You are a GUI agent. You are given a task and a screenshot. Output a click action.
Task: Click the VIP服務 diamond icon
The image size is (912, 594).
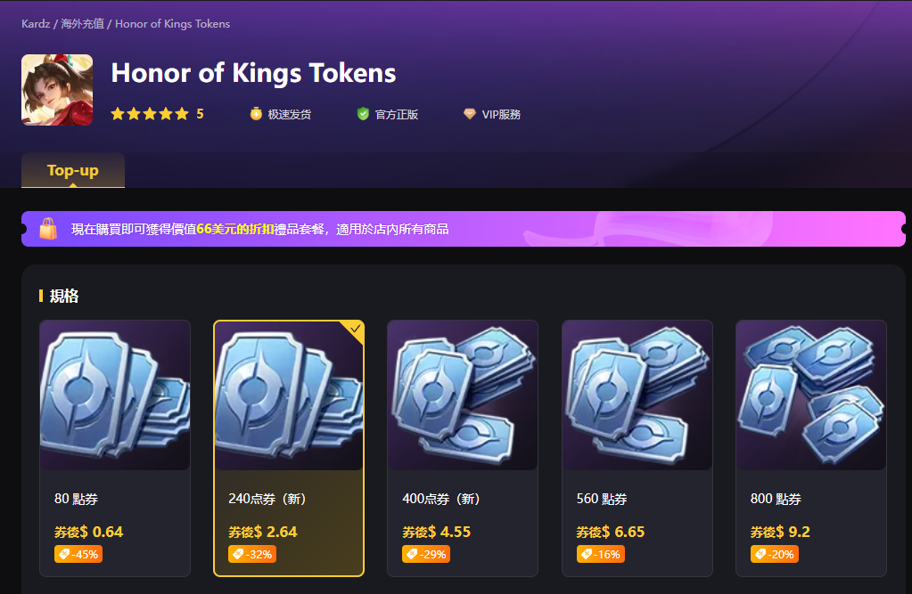pos(470,114)
